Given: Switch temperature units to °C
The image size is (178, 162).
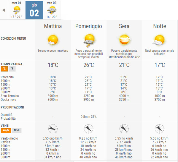Looking at the screenshot, I should [4, 69].
